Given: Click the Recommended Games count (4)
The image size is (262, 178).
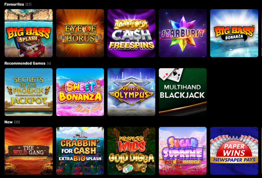Looking at the screenshot, I should (49, 63).
